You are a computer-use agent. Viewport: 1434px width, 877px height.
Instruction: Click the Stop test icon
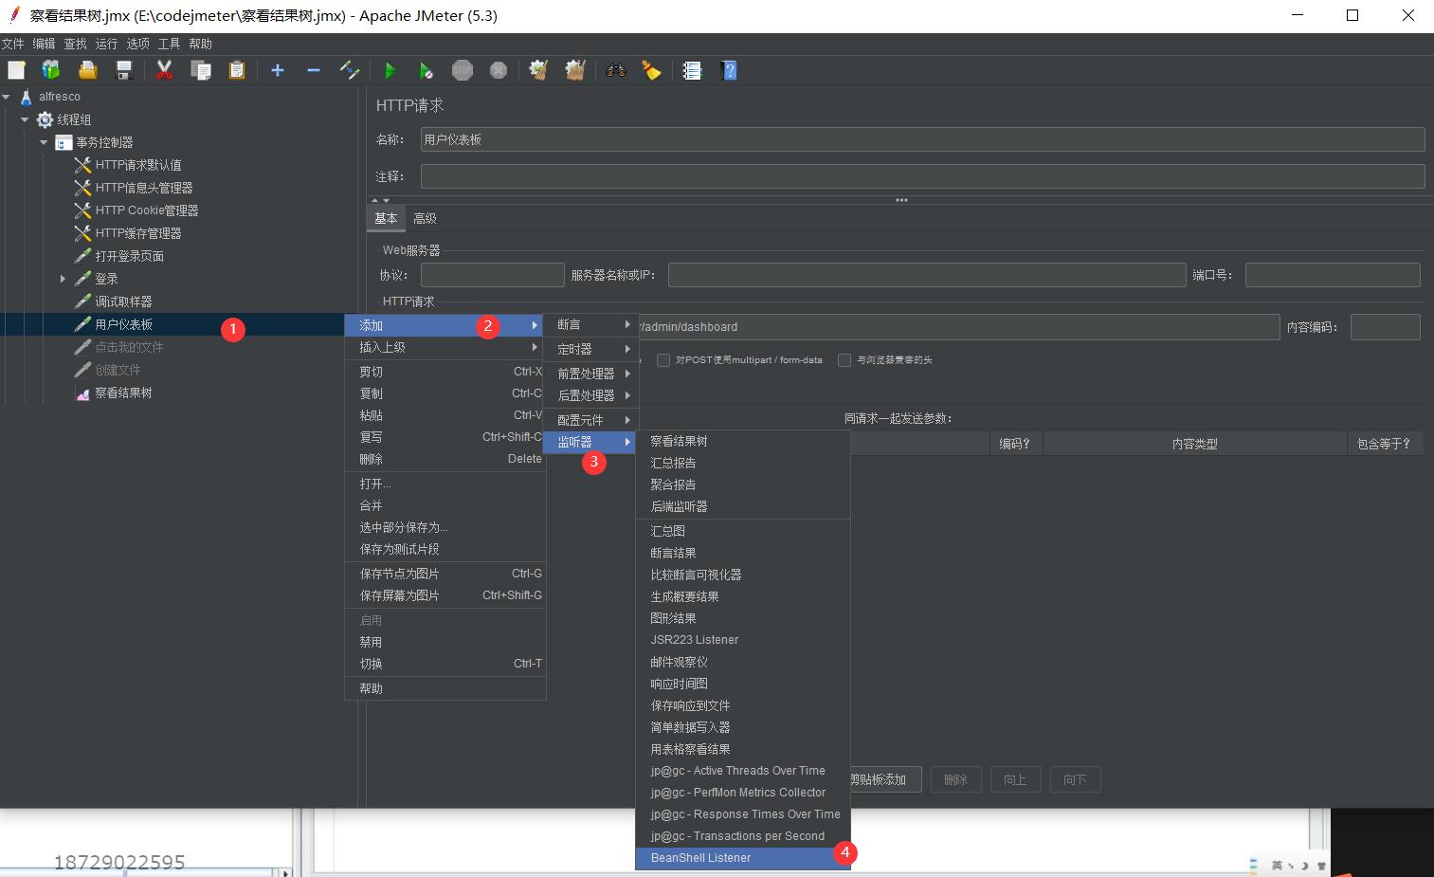(463, 70)
